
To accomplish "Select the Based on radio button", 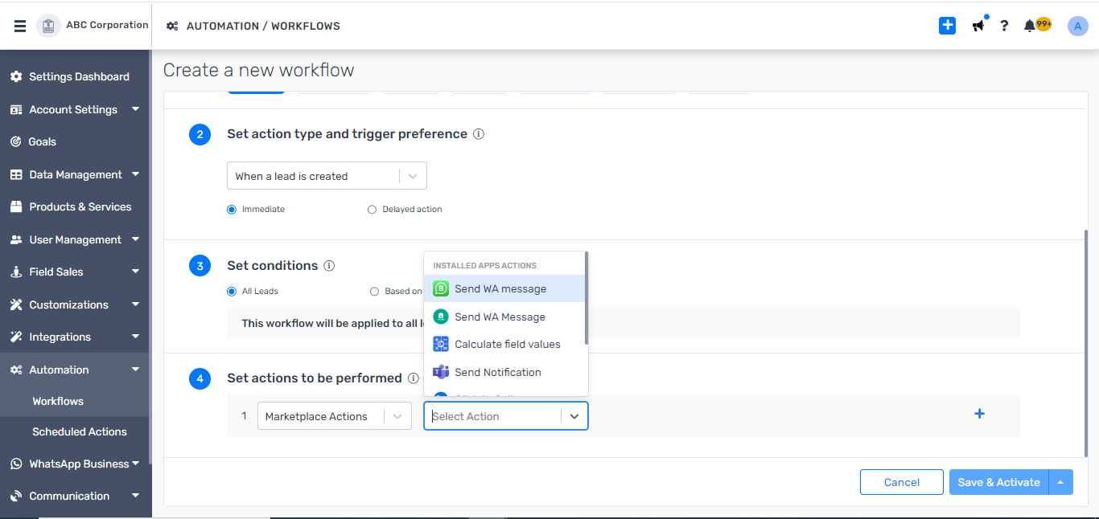I will (374, 292).
